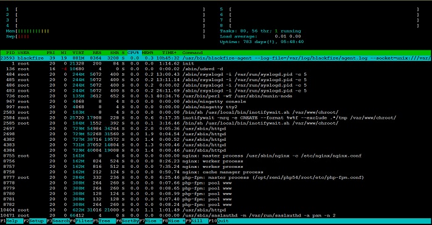Image resolution: width=432 pixels, height=225 pixels.
Task: Sort by the RES column header
Action: click(x=97, y=52)
